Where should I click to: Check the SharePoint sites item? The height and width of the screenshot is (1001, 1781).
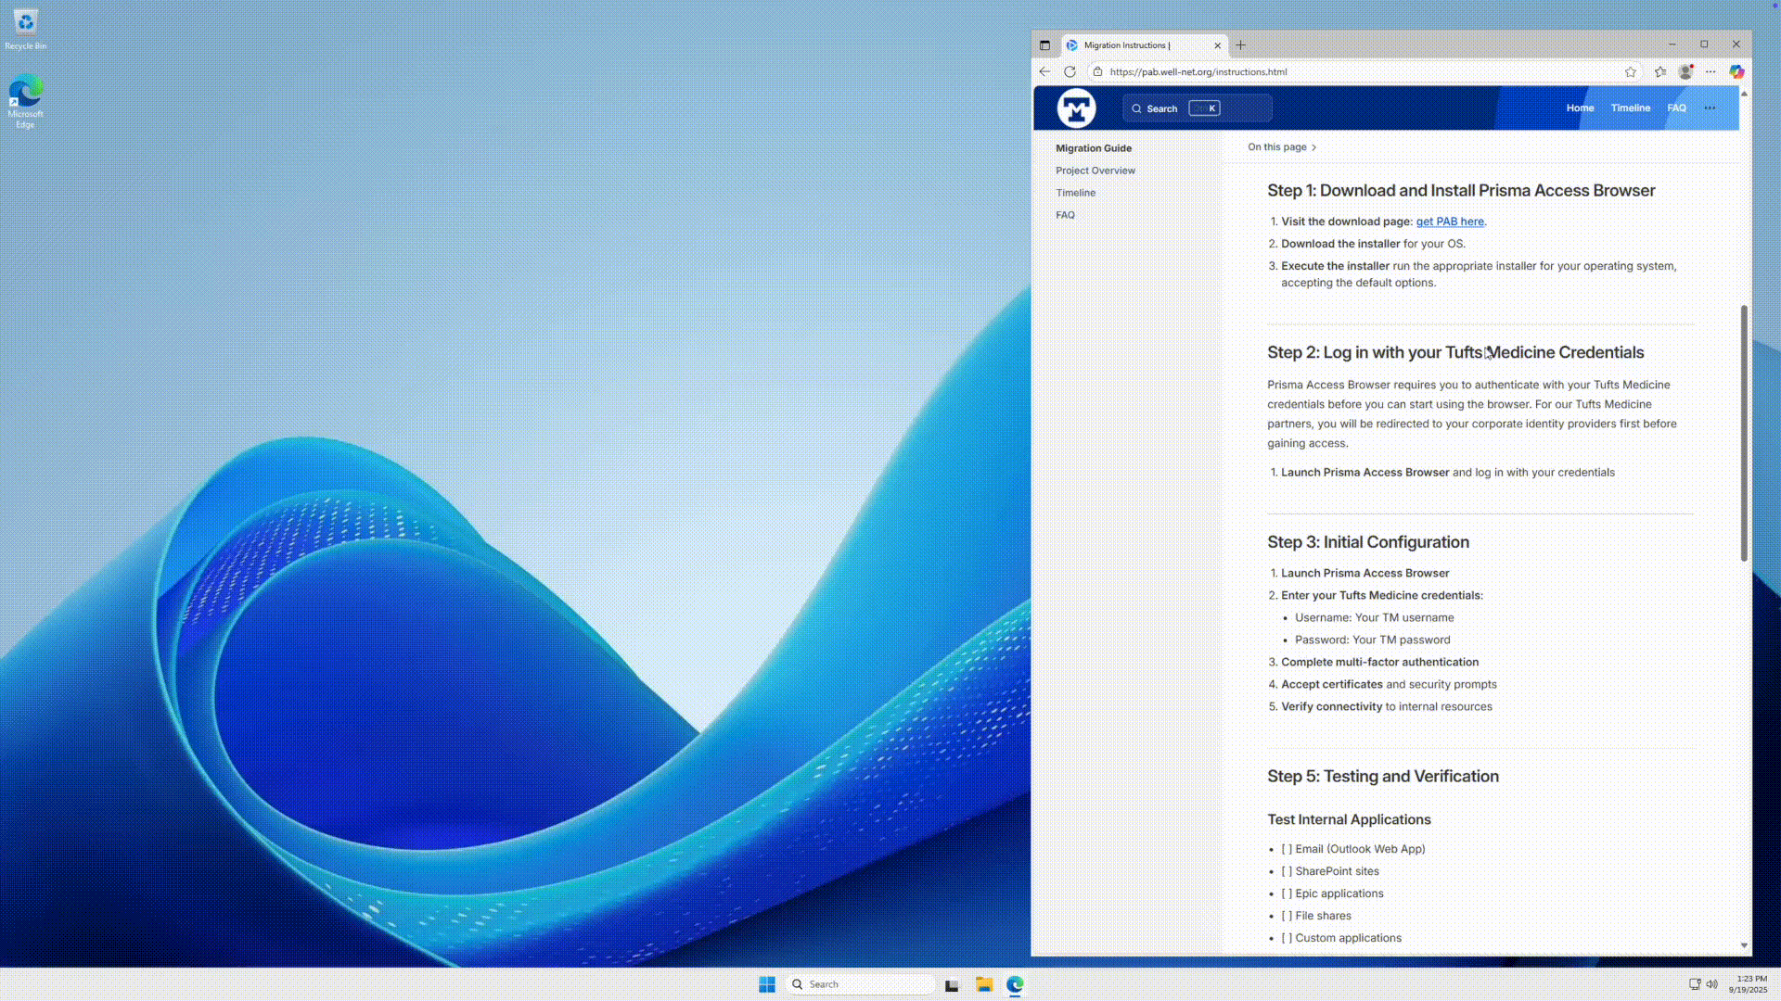(x=1287, y=871)
